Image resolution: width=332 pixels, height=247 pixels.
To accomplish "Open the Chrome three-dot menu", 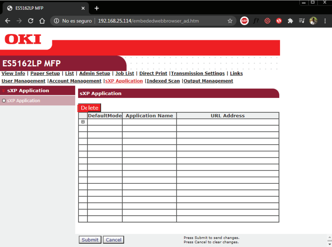I will click(x=325, y=21).
